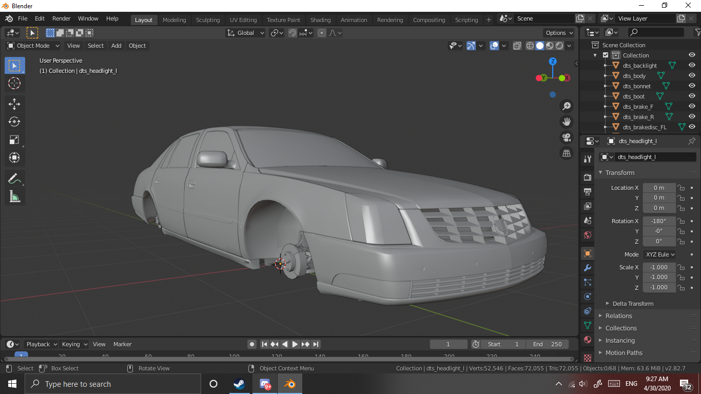Click the current frame number field
This screenshot has width=701, height=394.
(449, 344)
